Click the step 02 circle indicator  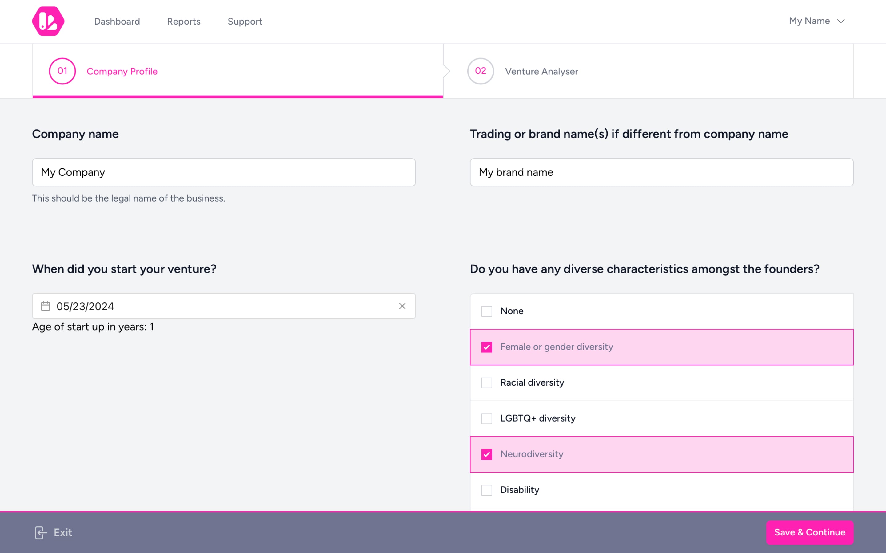tap(480, 71)
